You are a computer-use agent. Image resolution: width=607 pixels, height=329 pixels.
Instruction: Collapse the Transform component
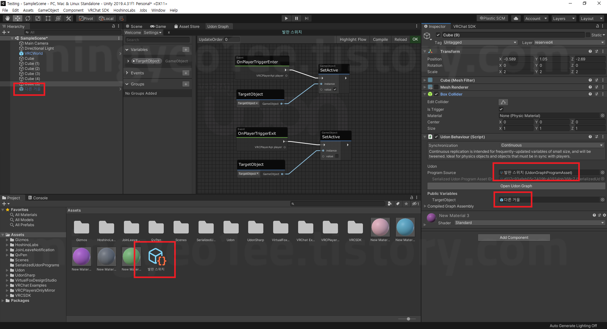(425, 51)
